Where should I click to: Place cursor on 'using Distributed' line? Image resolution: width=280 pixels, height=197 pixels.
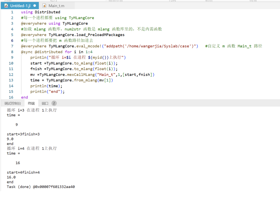40,12
